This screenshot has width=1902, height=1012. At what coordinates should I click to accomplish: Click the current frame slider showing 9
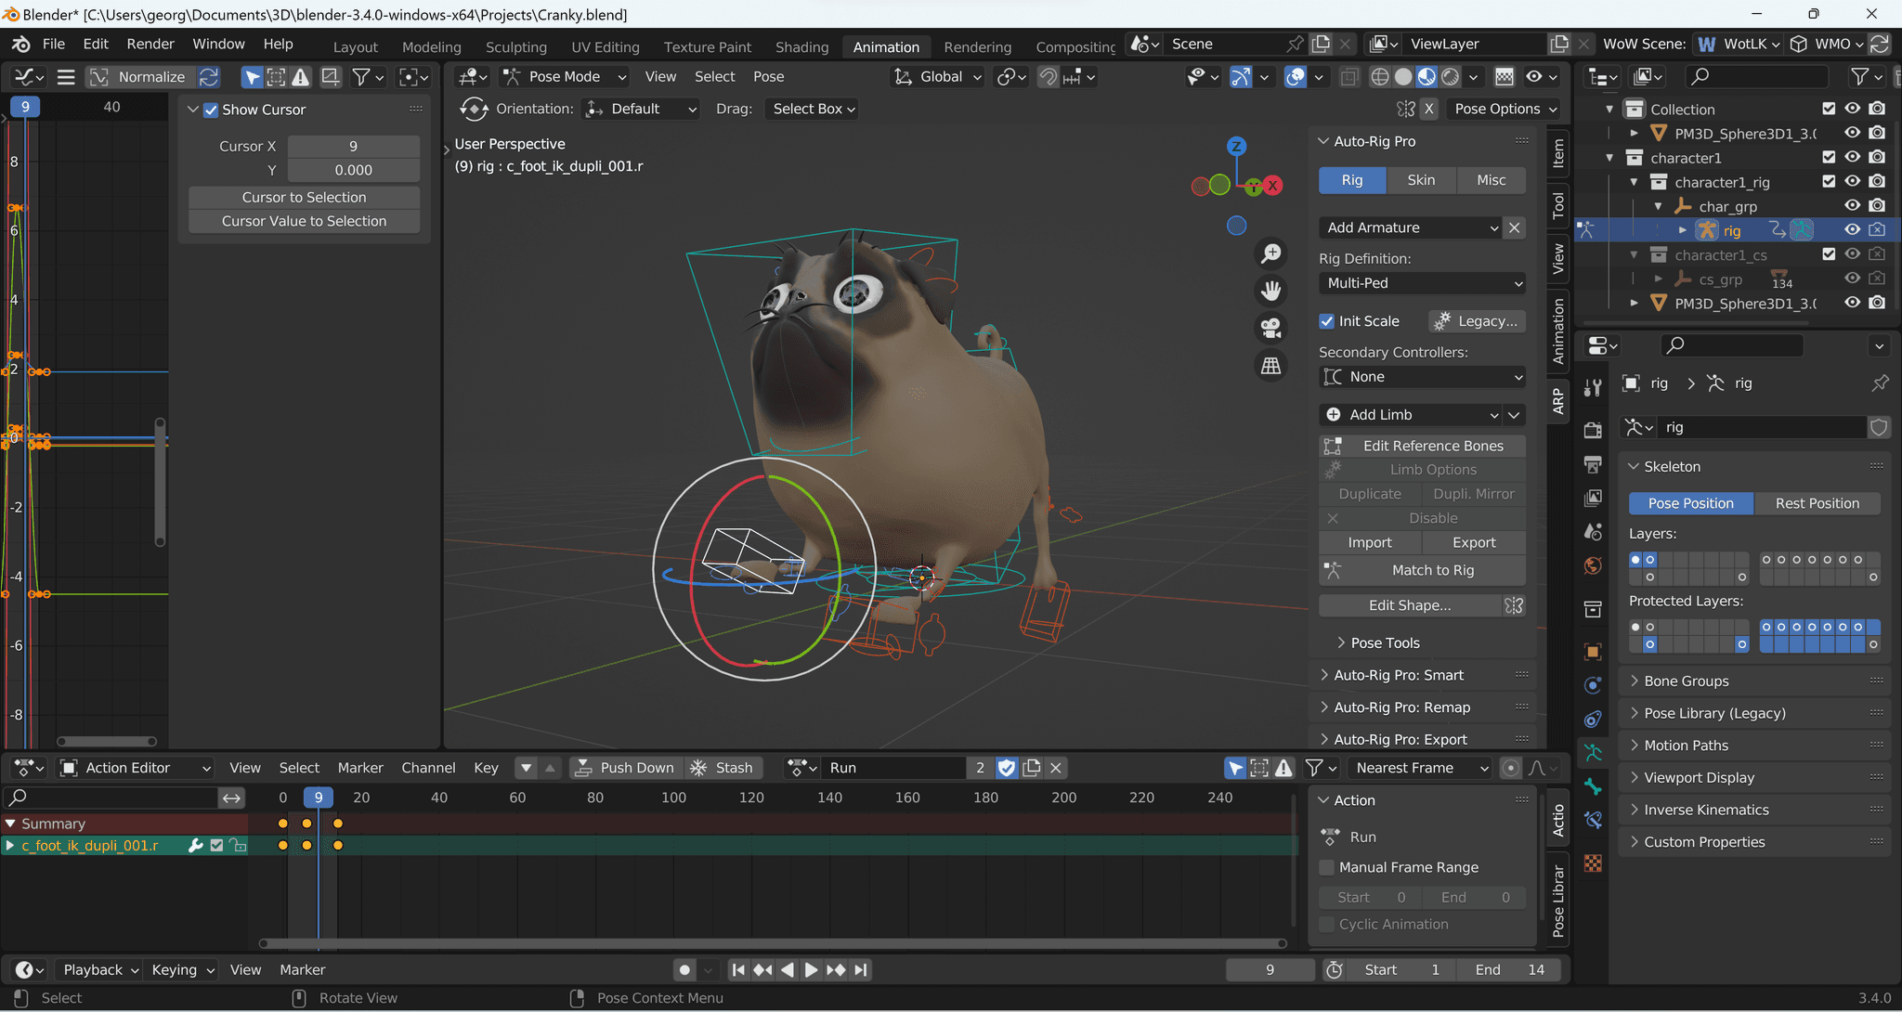(1270, 969)
